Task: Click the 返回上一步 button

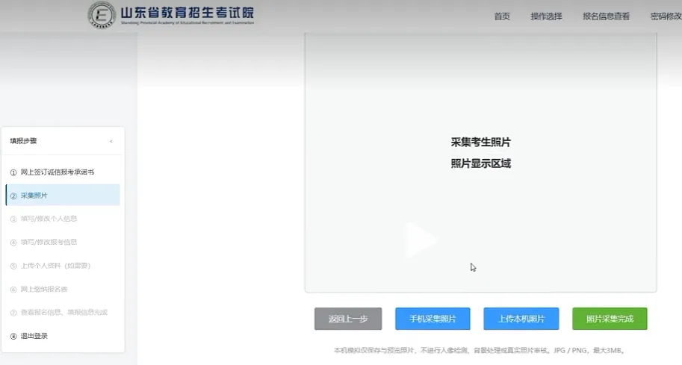Action: tap(348, 319)
